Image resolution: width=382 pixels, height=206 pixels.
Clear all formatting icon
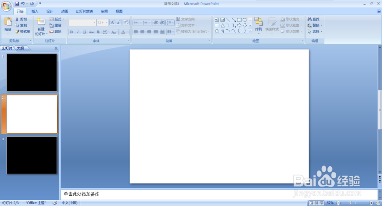pos(126,23)
